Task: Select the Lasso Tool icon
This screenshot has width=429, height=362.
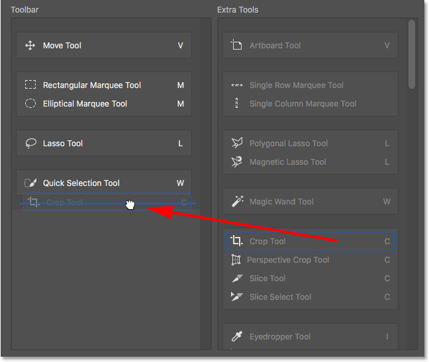Action: point(30,143)
